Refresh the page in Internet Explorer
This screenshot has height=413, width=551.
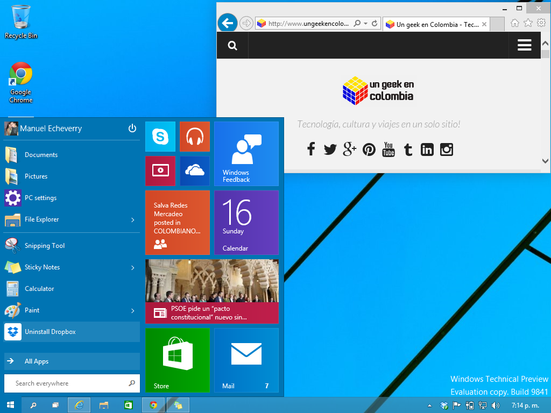point(375,24)
